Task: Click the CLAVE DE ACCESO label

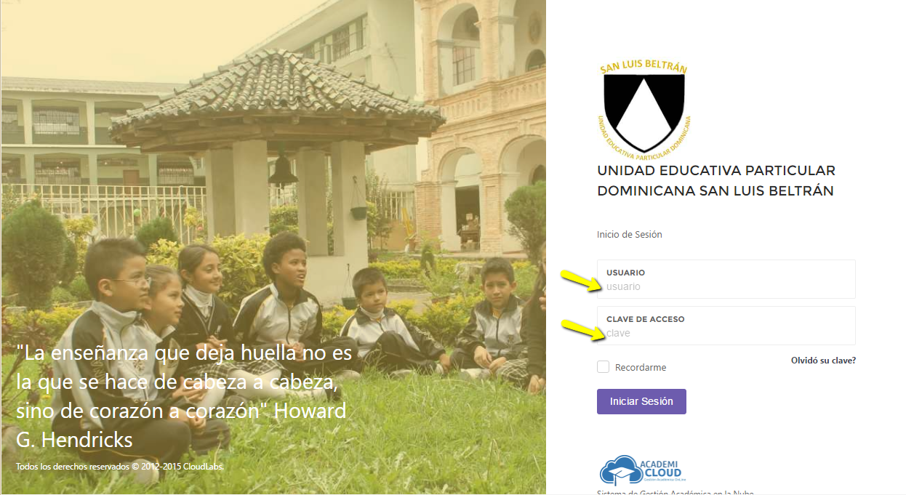Action: coord(646,319)
